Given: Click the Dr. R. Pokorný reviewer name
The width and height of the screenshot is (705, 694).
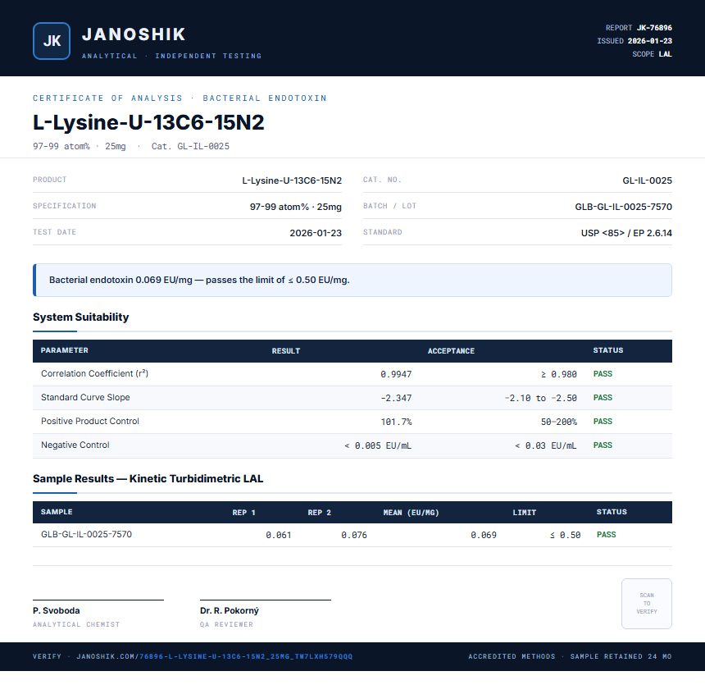Looking at the screenshot, I should pyautogui.click(x=230, y=611).
